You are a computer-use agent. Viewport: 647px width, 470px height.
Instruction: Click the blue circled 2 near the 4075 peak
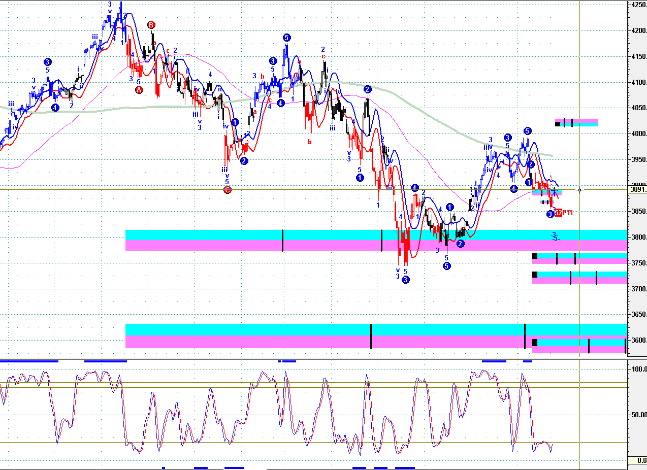tap(368, 89)
